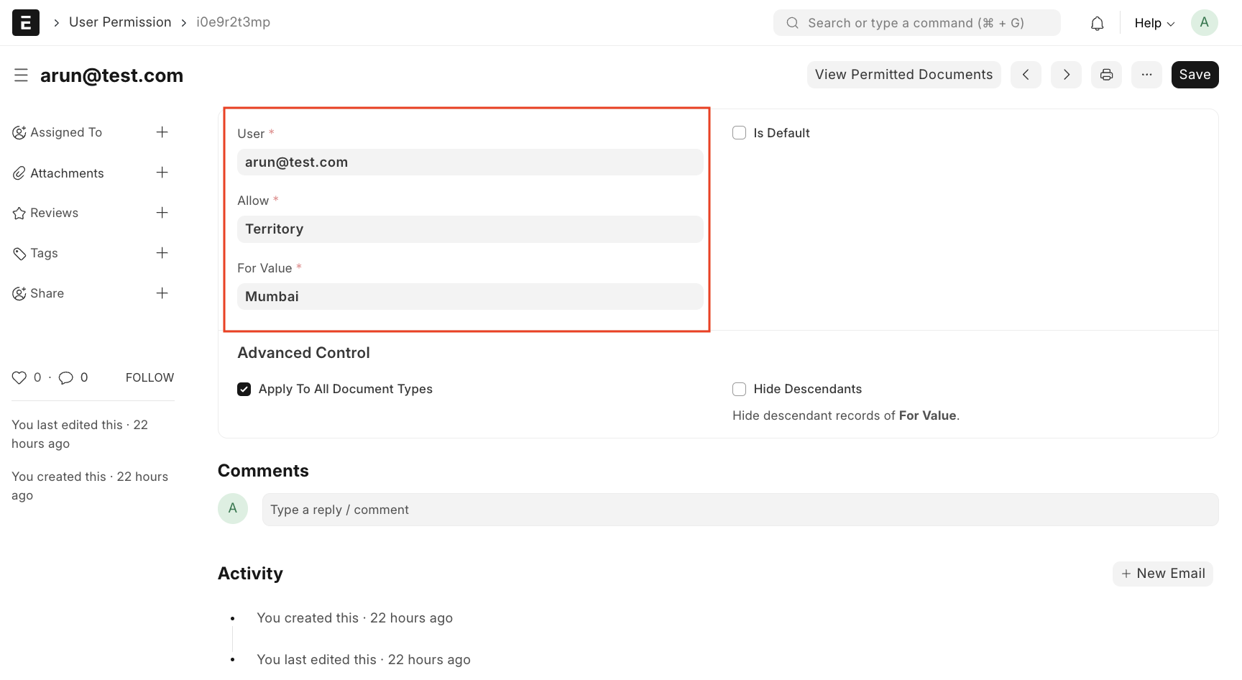Enable the Hide Descendants checkbox
Screen dimensions: 1242x680
(x=739, y=389)
